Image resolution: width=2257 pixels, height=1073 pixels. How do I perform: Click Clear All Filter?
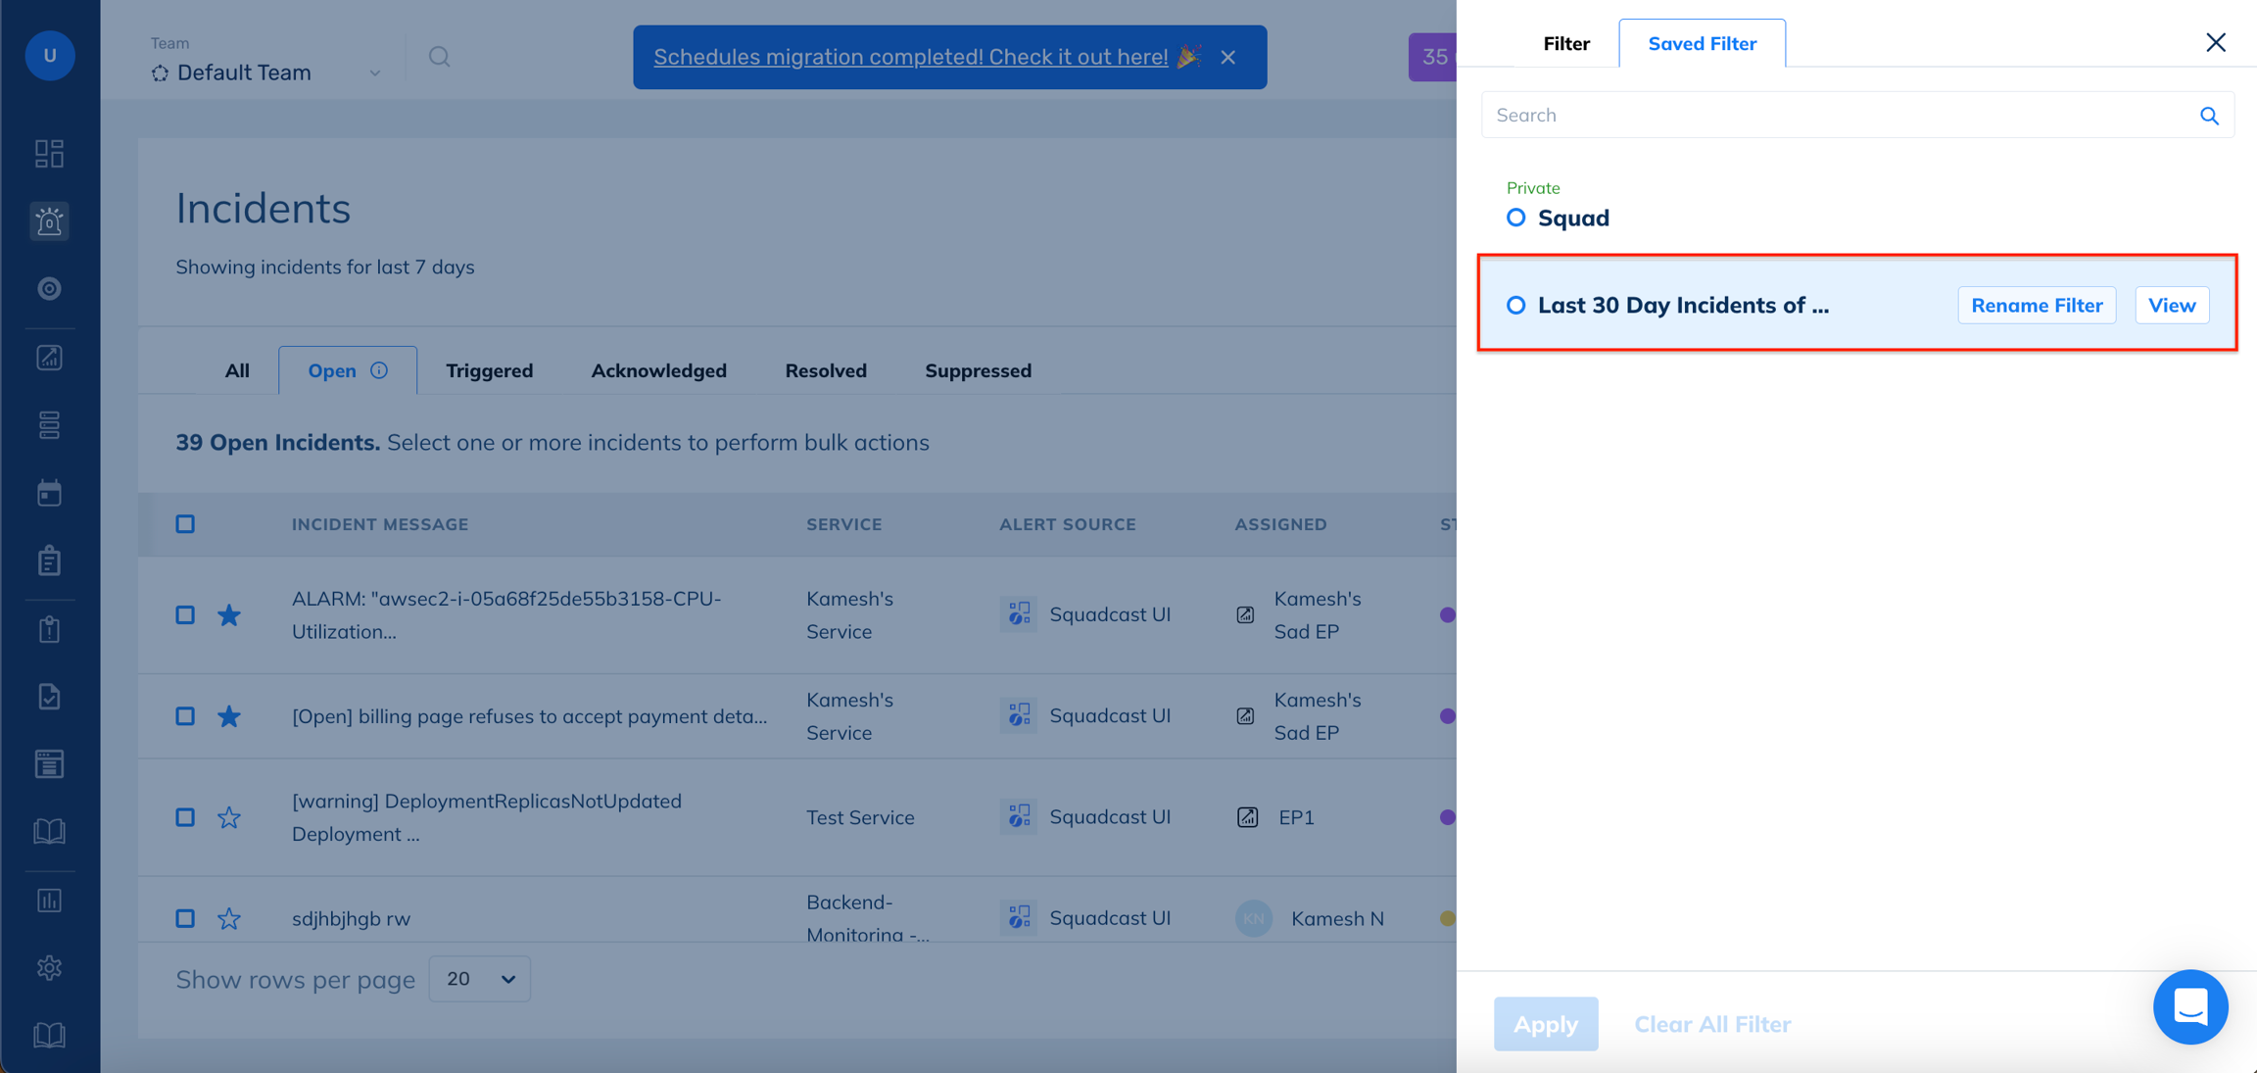point(1712,1024)
